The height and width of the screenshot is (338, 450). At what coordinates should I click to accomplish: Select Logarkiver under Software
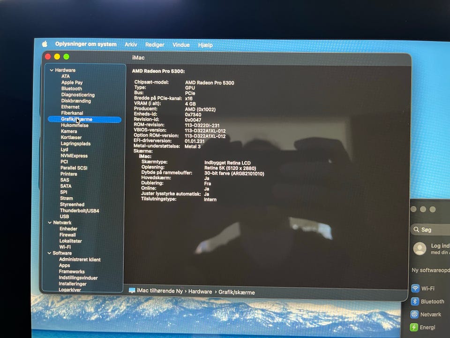coord(70,290)
